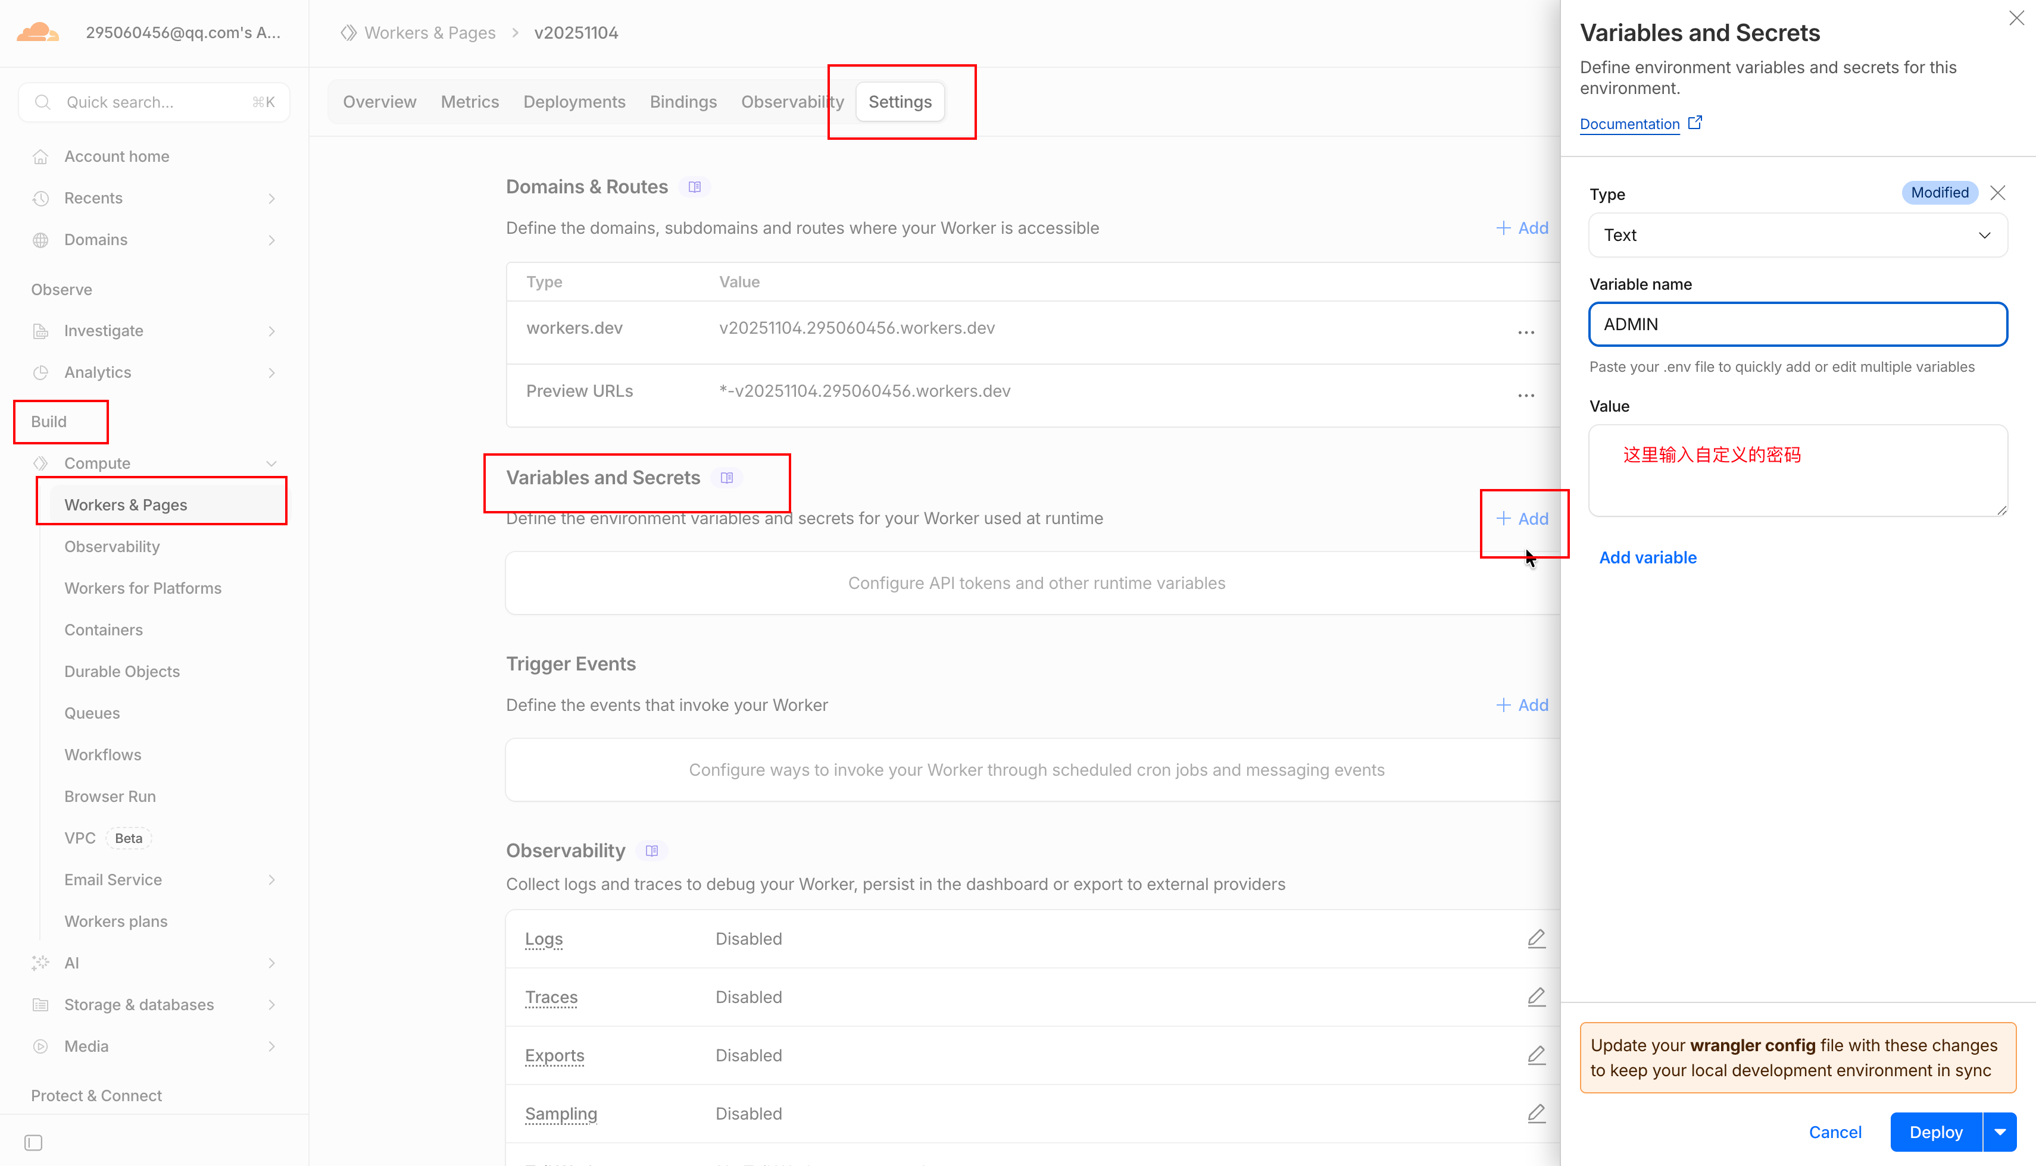Click the Domains & Routes documentation book icon
2036x1166 pixels.
pos(695,187)
